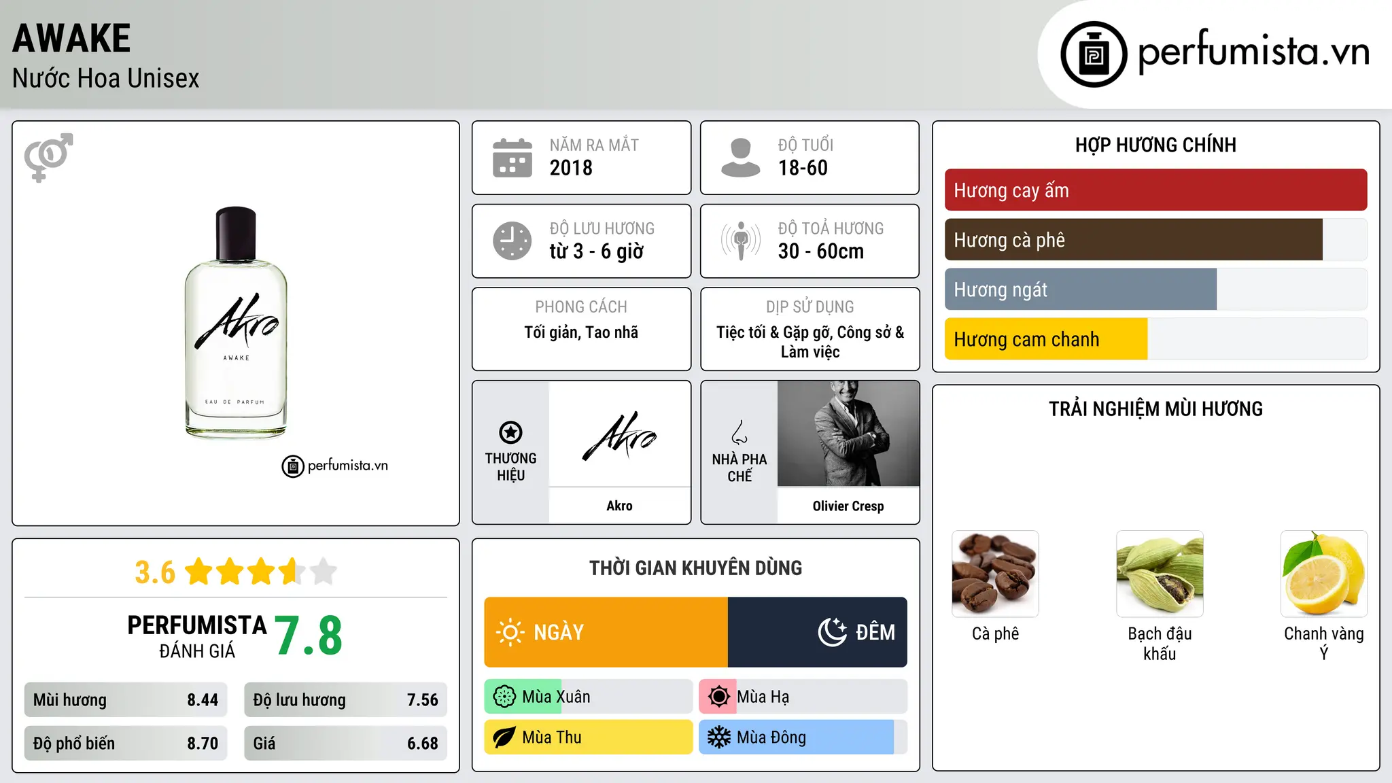Viewport: 1392px width, 783px height.
Task: Click the age range 18-60
Action: click(x=803, y=168)
